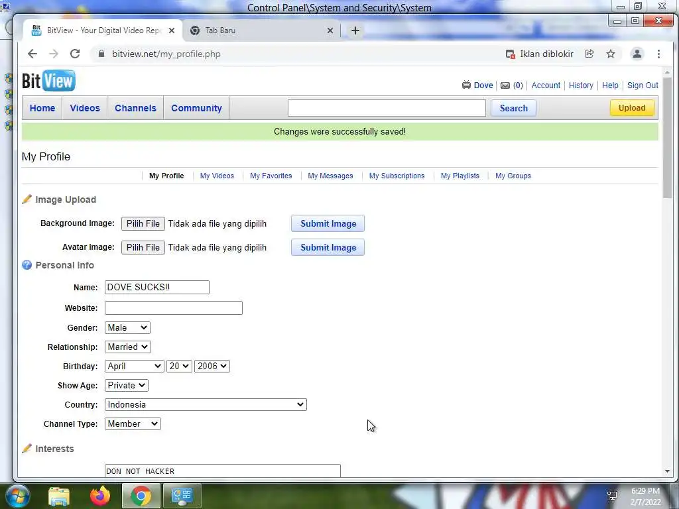The image size is (679, 509).
Task: Click the Personal Info help icon
Action: pos(27,265)
